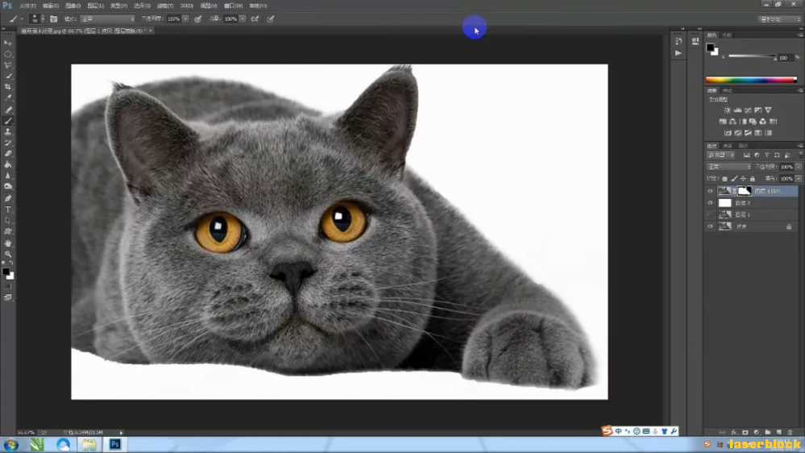
Task: Open the brush preset picker dropdown
Action: click(43, 19)
